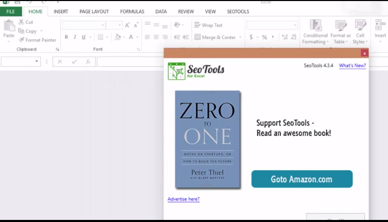The width and height of the screenshot is (388, 222).
Task: Open the FORMULAS ribbon tab
Action: click(x=132, y=11)
